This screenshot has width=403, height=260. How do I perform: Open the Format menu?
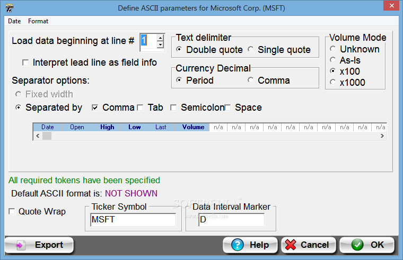click(x=38, y=21)
